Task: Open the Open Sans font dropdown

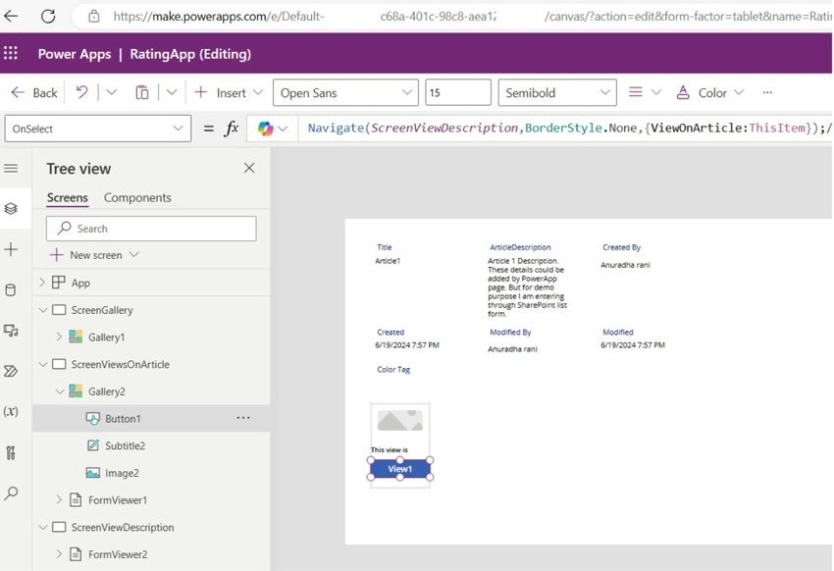Action: [345, 92]
